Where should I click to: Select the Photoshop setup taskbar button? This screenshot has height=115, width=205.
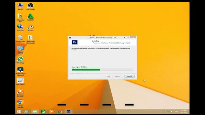point(69,111)
